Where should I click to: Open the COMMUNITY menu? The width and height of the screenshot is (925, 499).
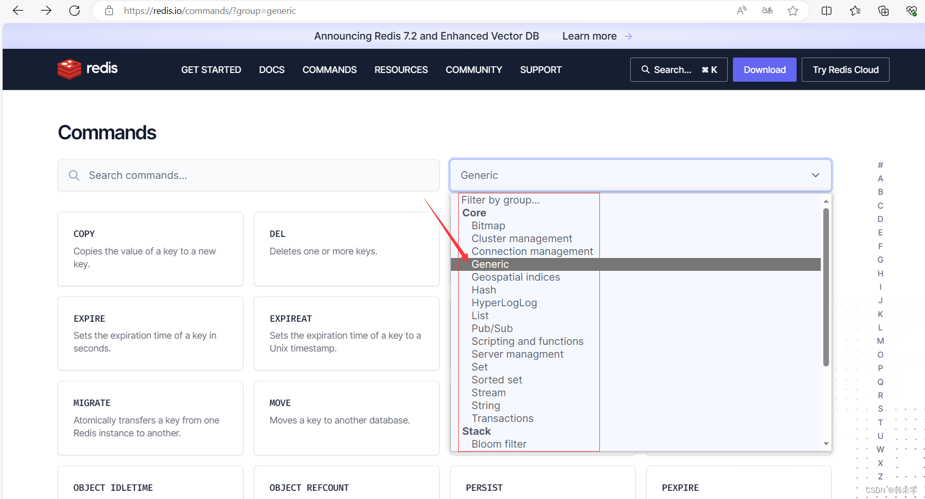coord(474,70)
